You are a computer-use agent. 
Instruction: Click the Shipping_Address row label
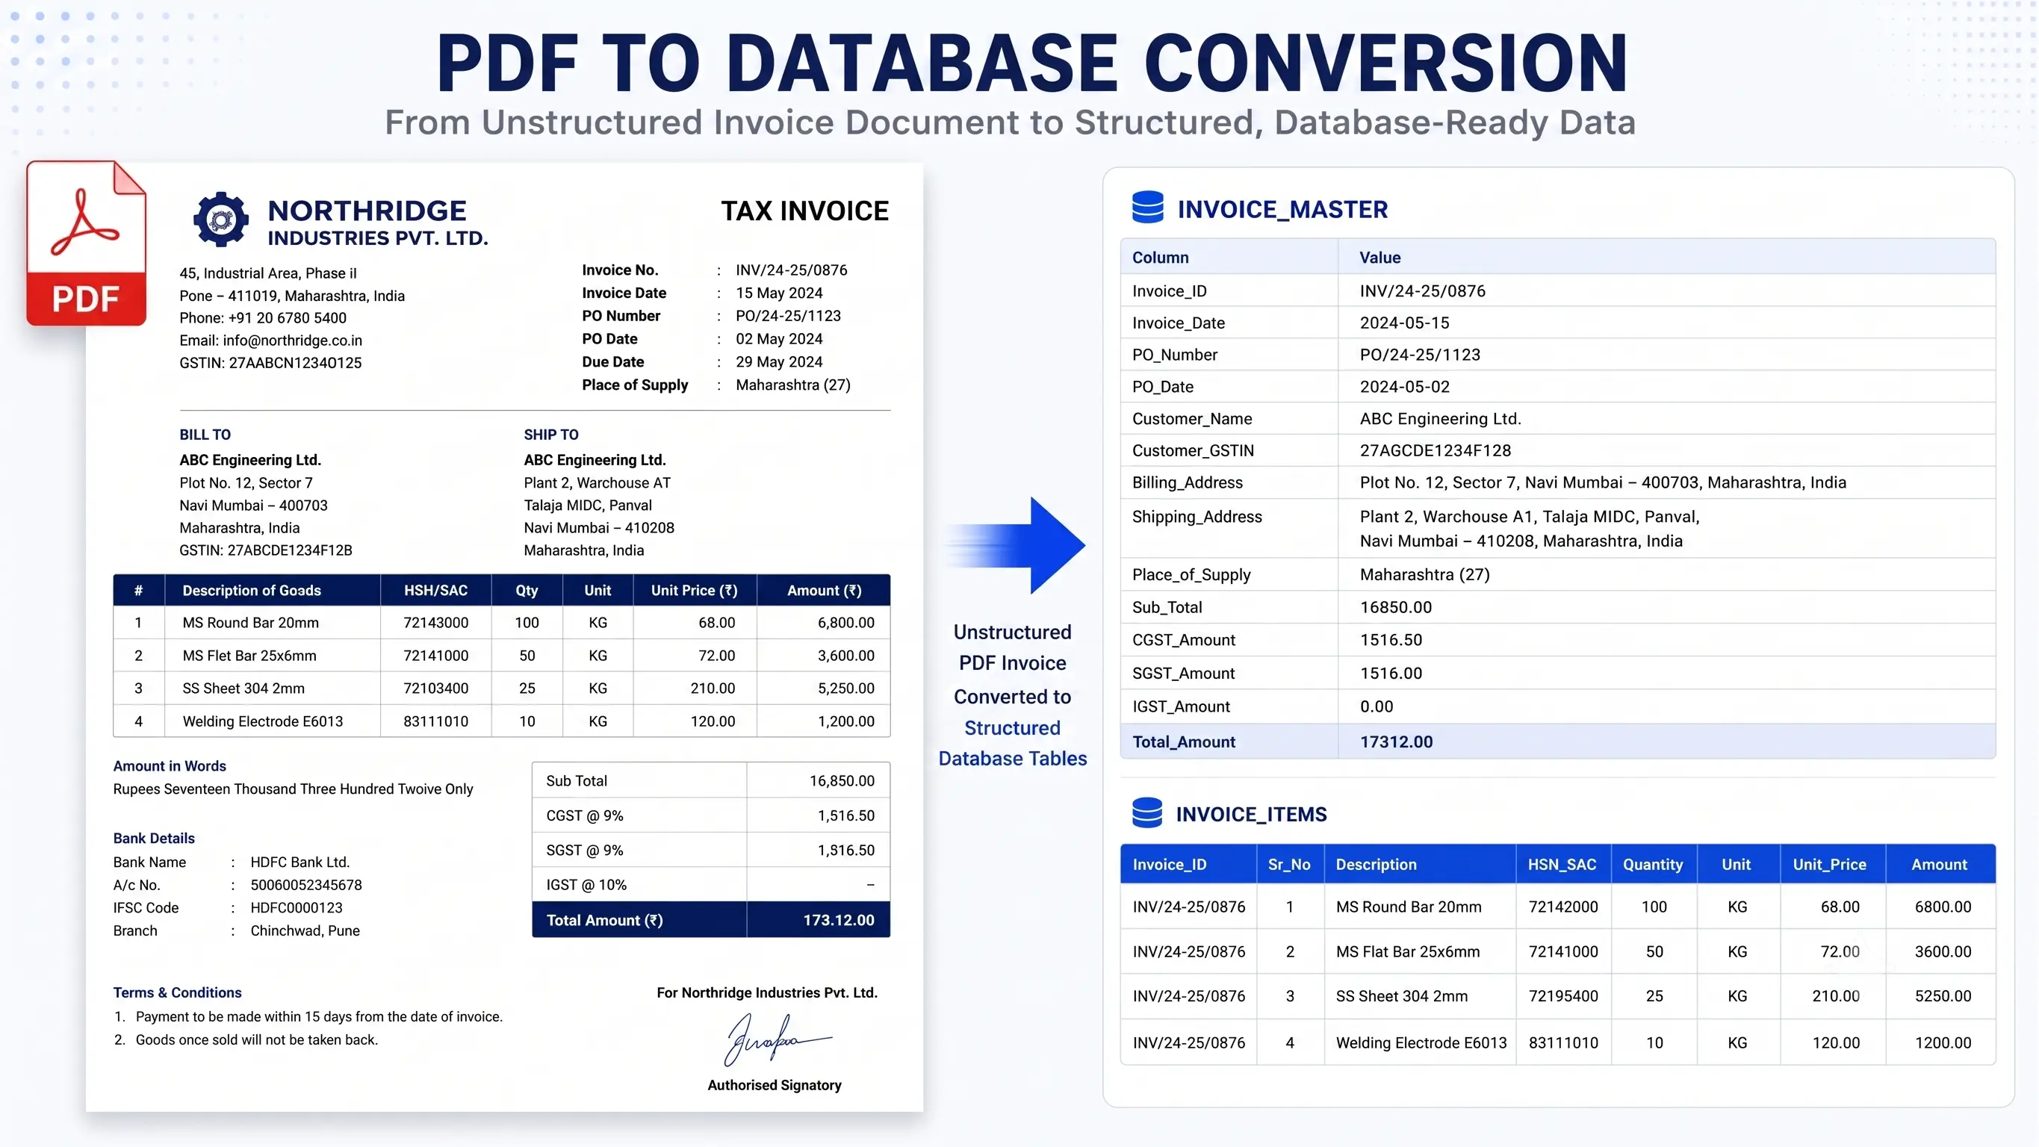click(1197, 517)
